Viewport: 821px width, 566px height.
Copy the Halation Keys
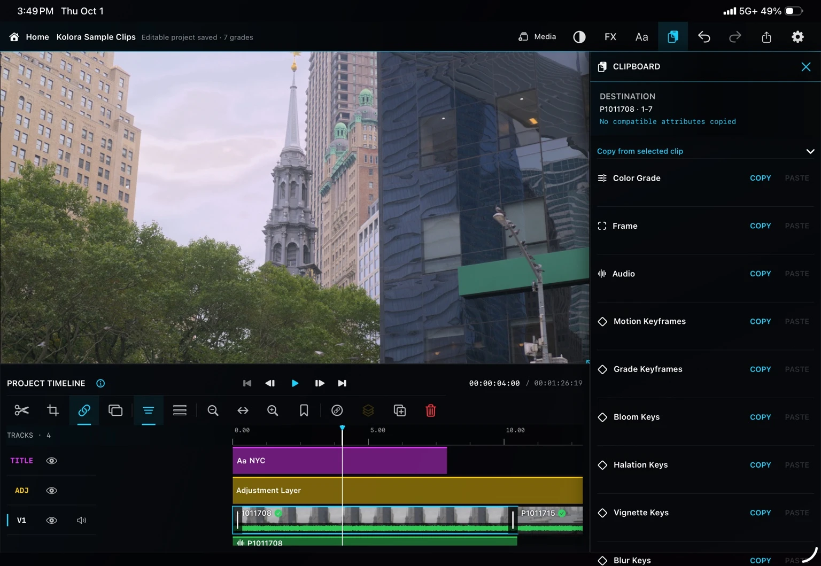click(760, 465)
